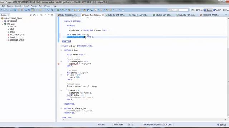Click the highlighted toggle icon in main toolbar

(33, 10)
